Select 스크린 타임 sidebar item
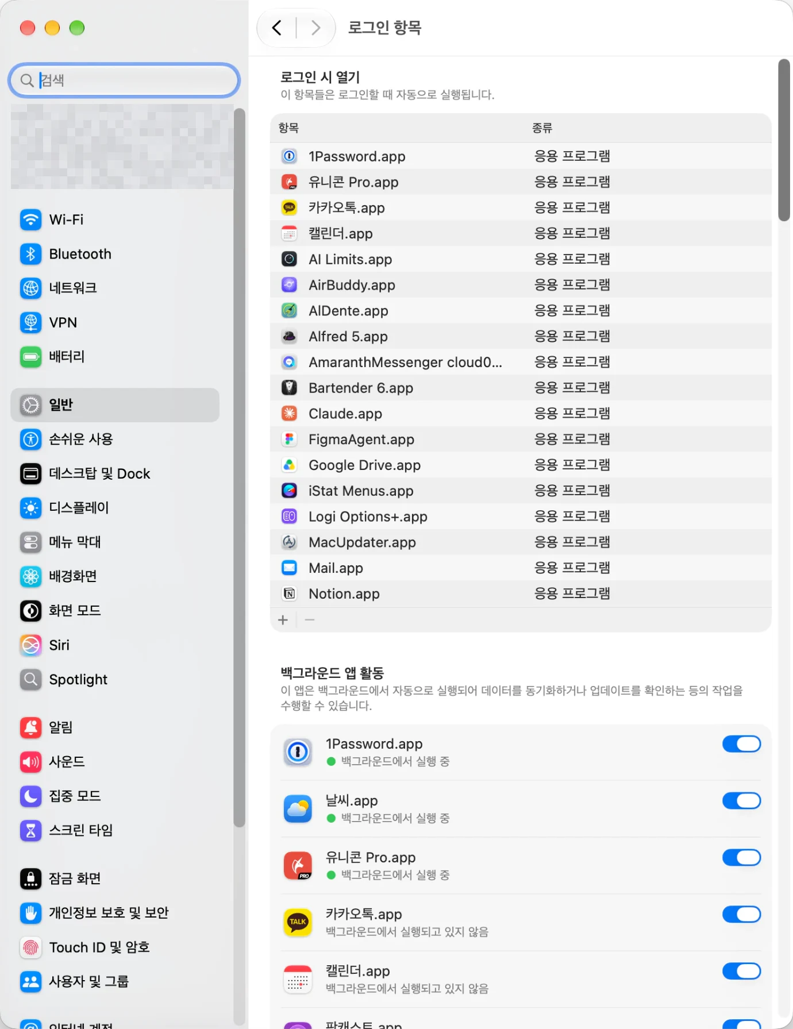The height and width of the screenshot is (1029, 793). coord(115,830)
